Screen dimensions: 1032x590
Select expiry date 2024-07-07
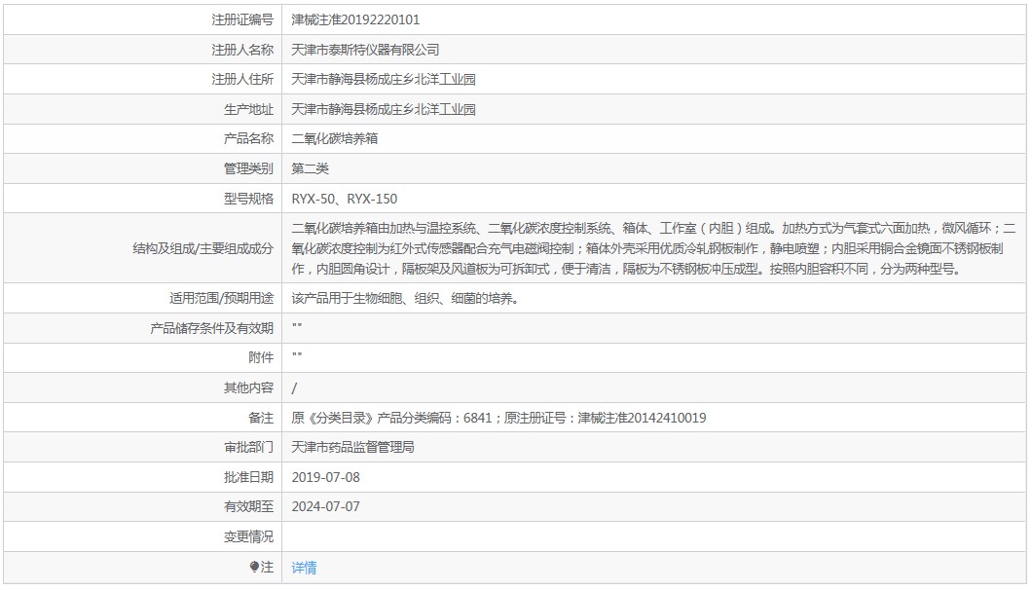pyautogui.click(x=326, y=506)
